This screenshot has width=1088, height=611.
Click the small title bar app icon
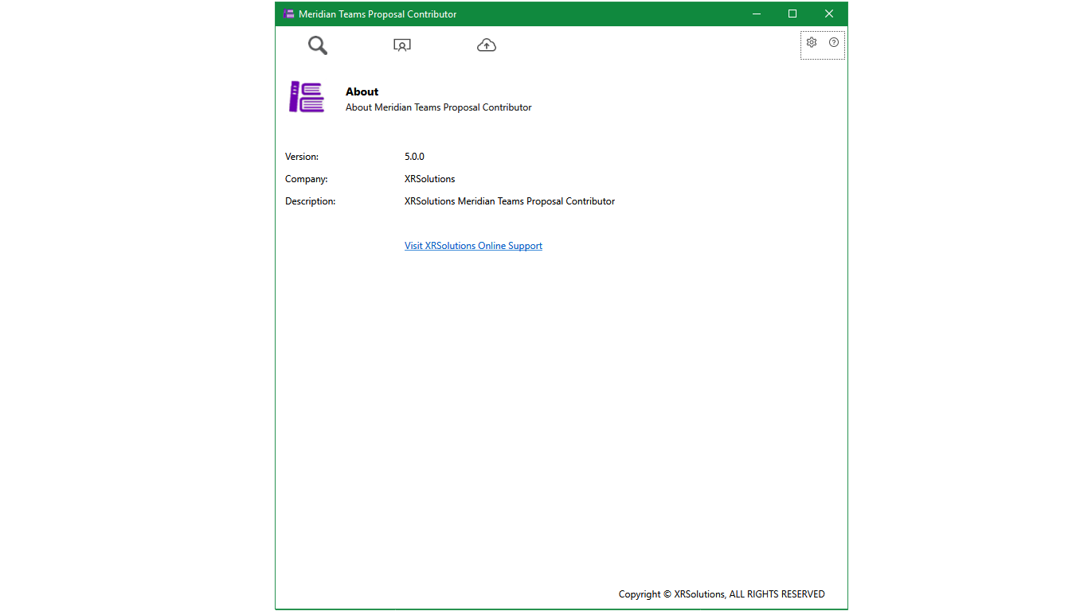[x=288, y=14]
